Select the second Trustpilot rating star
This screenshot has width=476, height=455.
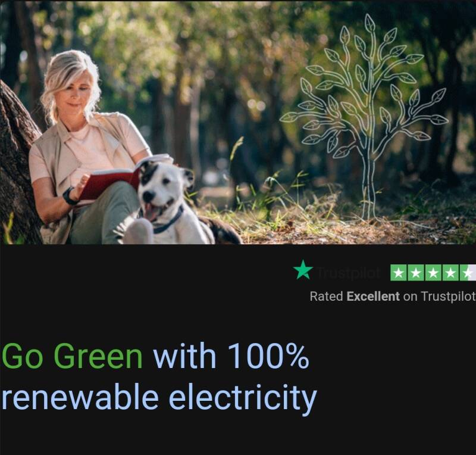click(415, 273)
